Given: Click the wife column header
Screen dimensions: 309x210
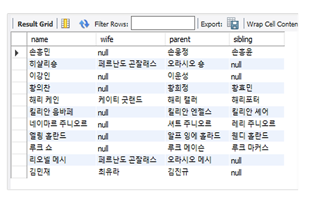Looking at the screenshot, I should 130,39.
